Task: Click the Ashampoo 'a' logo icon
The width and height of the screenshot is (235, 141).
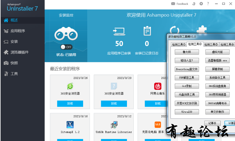Action: pos(194,4)
